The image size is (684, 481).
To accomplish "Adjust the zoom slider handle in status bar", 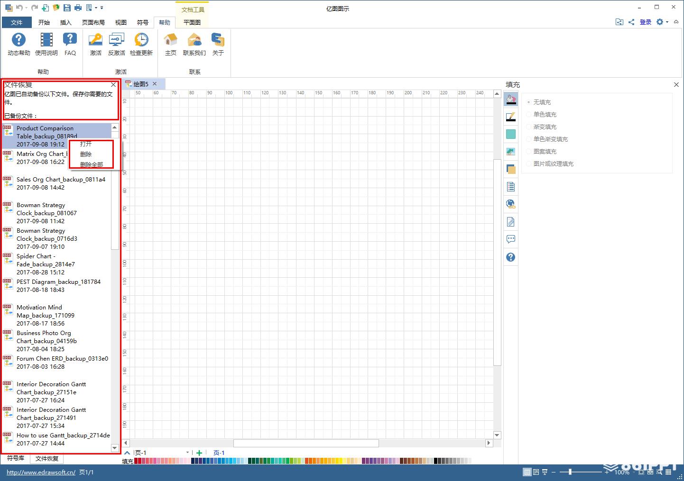I will [570, 472].
